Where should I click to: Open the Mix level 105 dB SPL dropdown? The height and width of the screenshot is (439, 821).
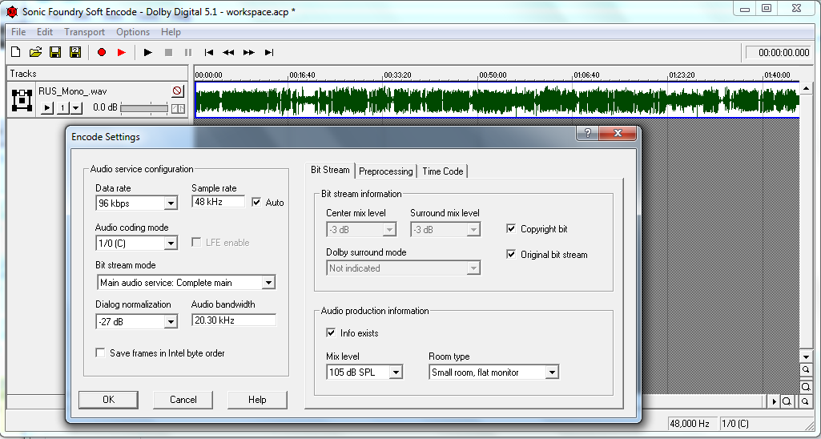point(396,373)
